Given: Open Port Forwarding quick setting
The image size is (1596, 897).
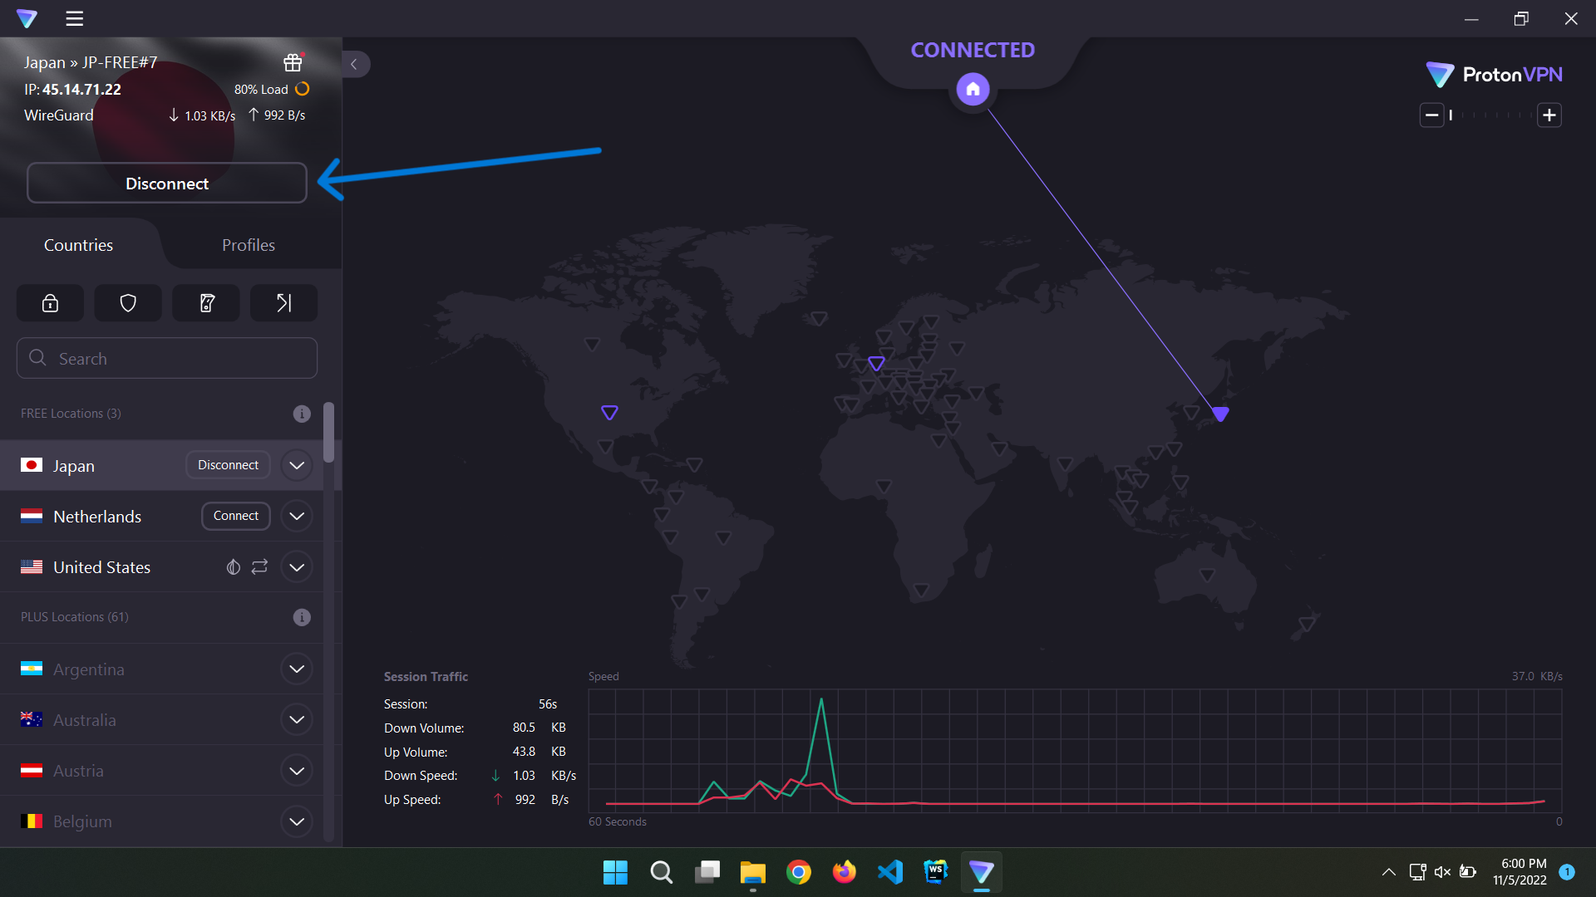Looking at the screenshot, I should 283,303.
